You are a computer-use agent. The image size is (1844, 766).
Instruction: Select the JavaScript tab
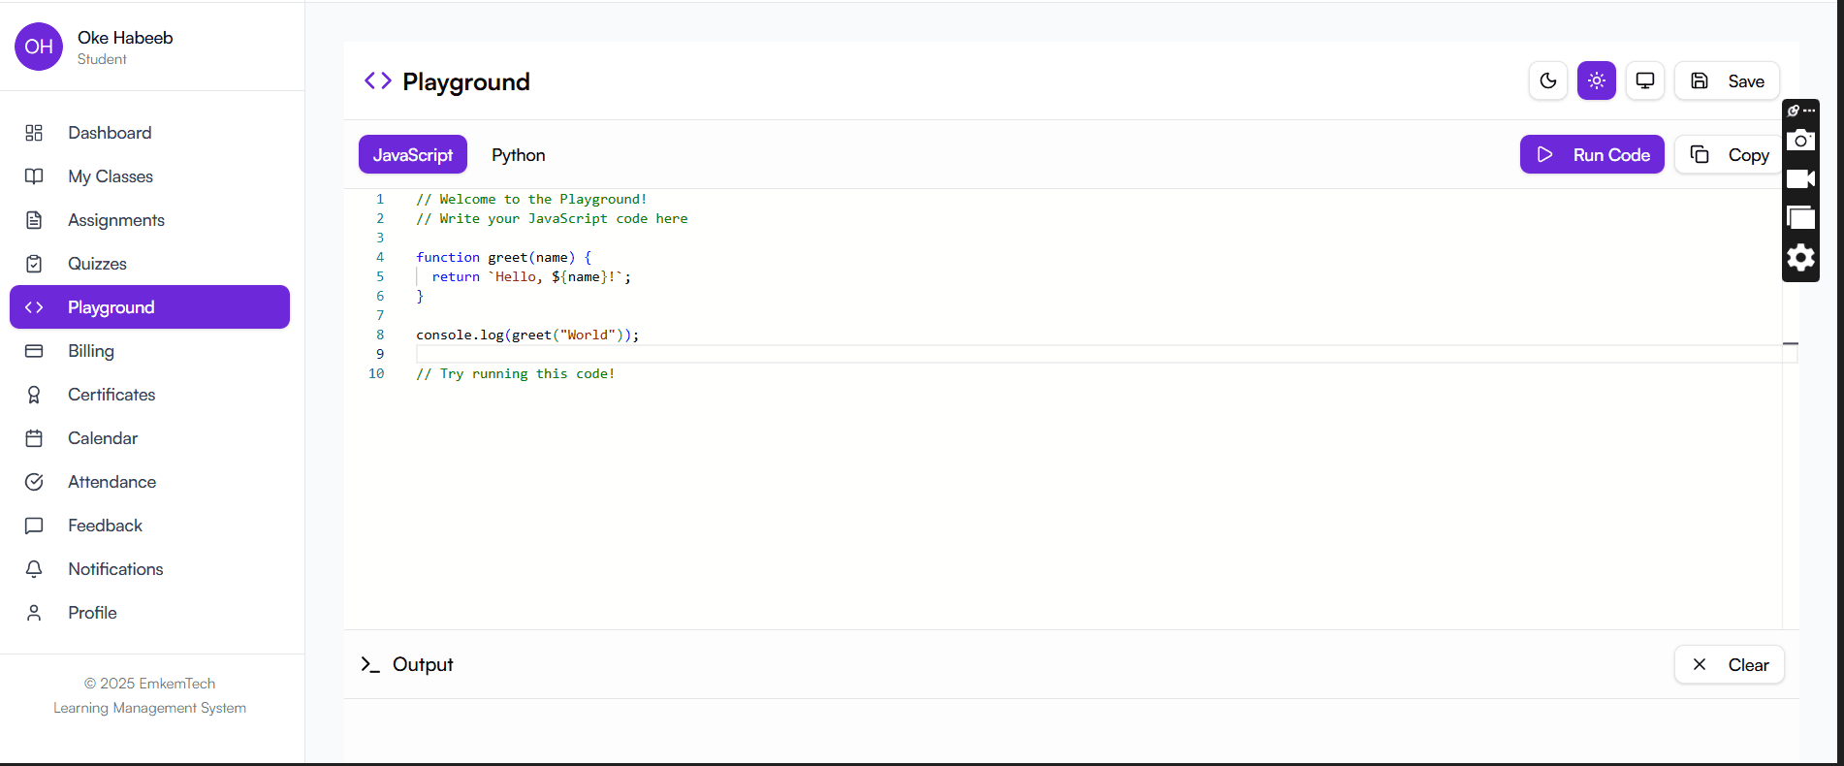tap(412, 155)
